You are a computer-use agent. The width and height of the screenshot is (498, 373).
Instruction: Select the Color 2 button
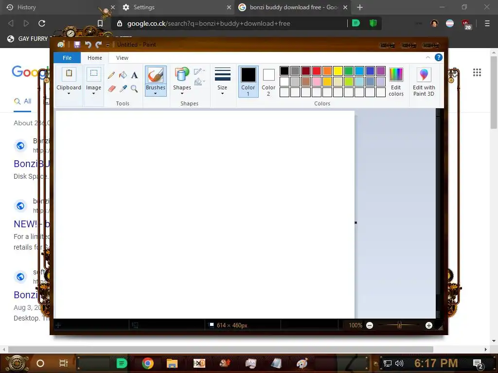[x=268, y=82]
